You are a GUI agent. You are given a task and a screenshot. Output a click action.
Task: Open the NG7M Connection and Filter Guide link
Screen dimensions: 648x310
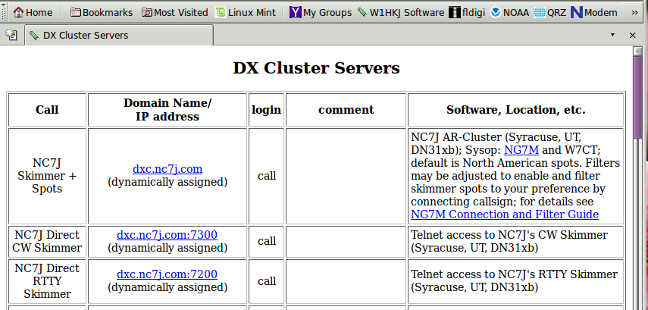pyautogui.click(x=505, y=214)
